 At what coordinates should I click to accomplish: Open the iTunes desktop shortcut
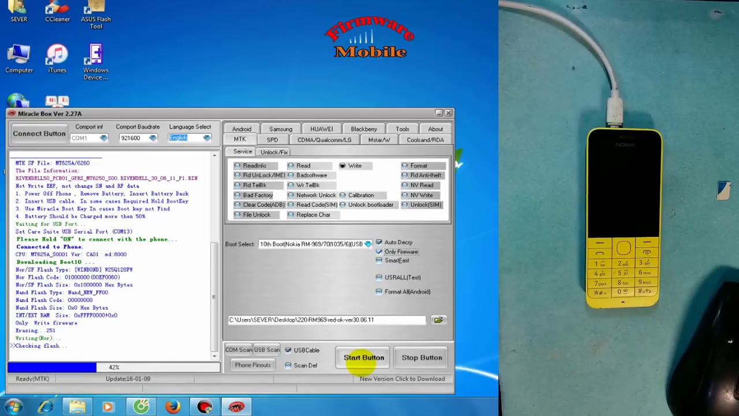[x=57, y=60]
